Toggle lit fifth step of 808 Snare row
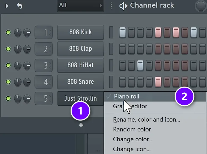 click(x=158, y=82)
